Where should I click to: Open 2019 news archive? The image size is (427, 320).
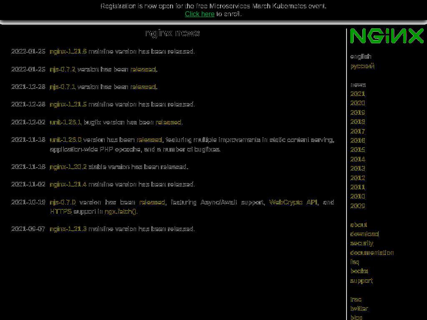[x=357, y=112]
